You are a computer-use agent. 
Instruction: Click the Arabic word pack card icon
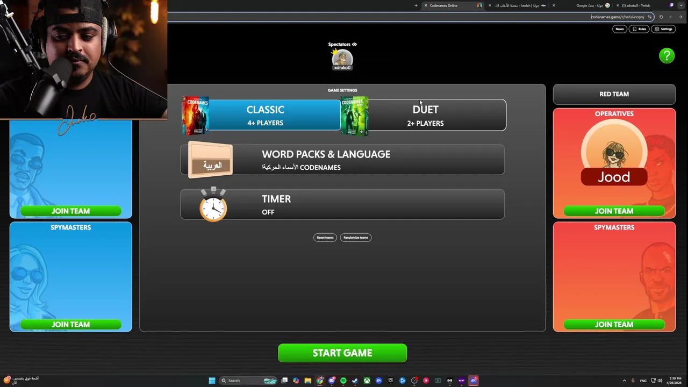coord(211,160)
